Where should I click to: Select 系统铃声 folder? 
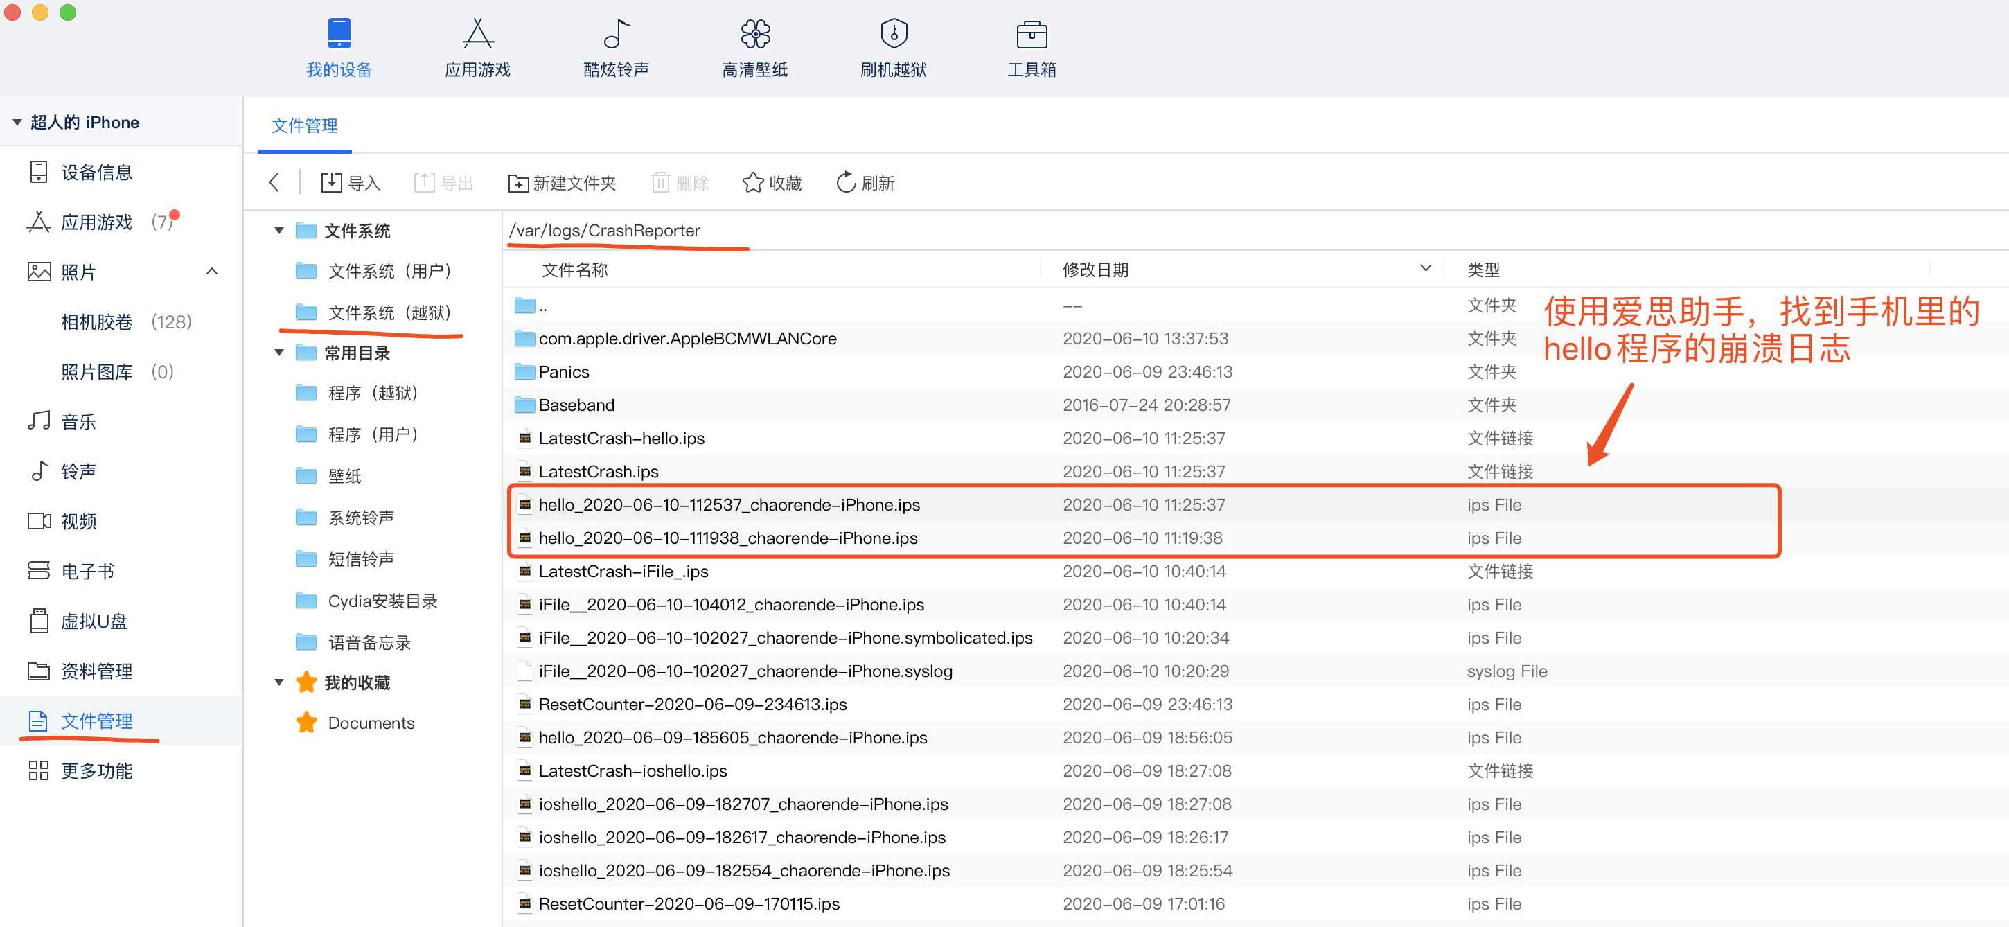point(345,518)
